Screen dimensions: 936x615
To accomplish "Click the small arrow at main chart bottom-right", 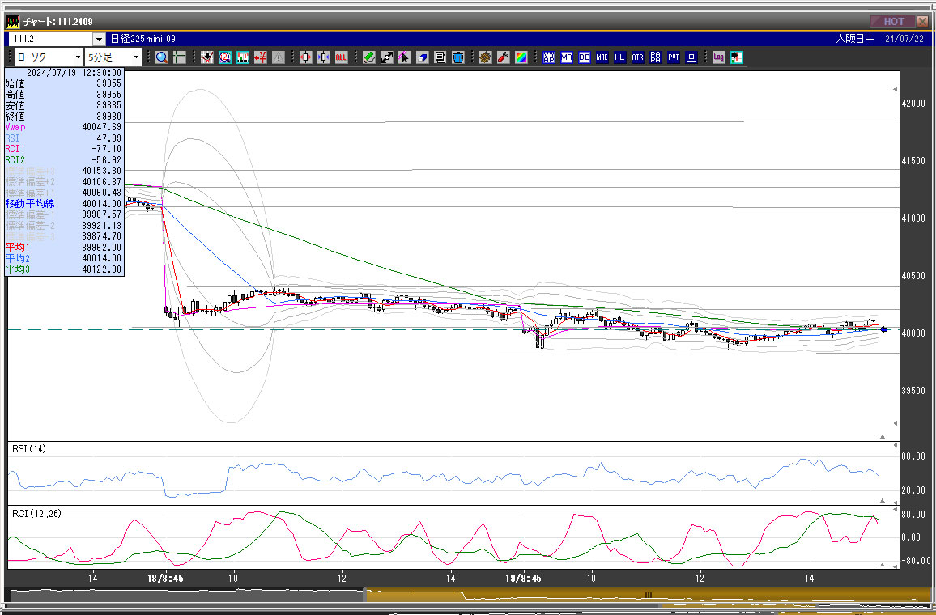I will [883, 437].
